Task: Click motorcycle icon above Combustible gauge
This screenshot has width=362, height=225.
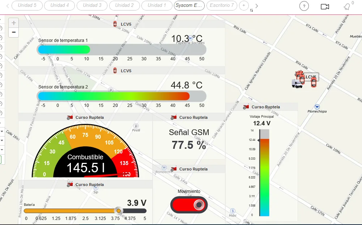Action: point(70,117)
